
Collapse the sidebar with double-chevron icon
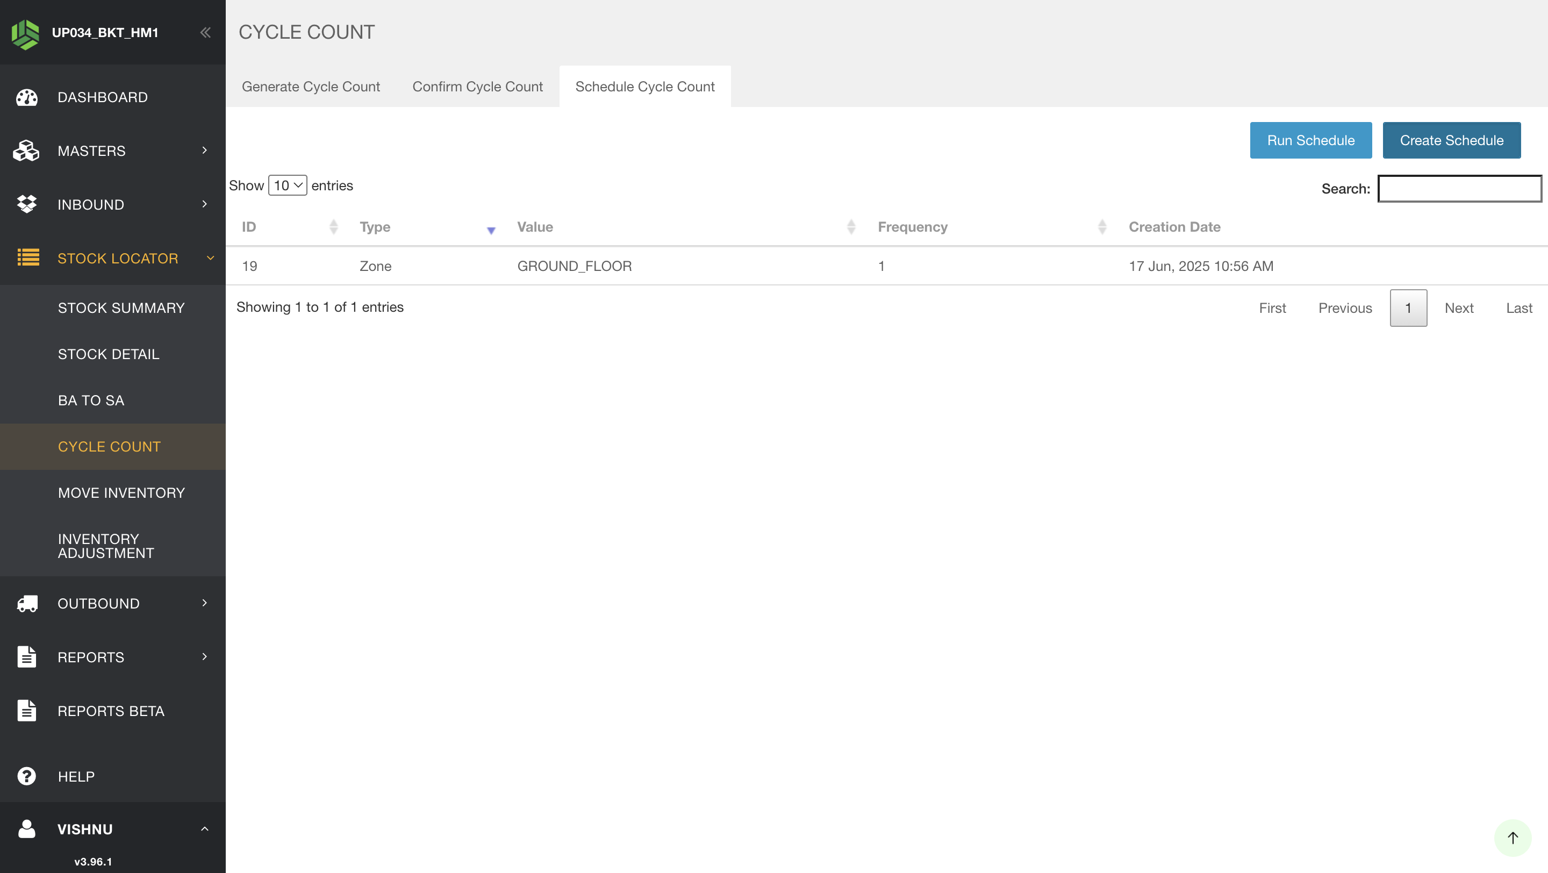coord(205,32)
